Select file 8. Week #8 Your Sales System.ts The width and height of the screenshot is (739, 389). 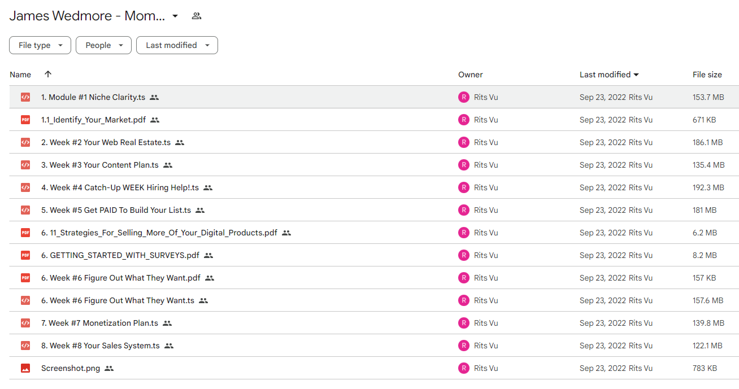101,346
